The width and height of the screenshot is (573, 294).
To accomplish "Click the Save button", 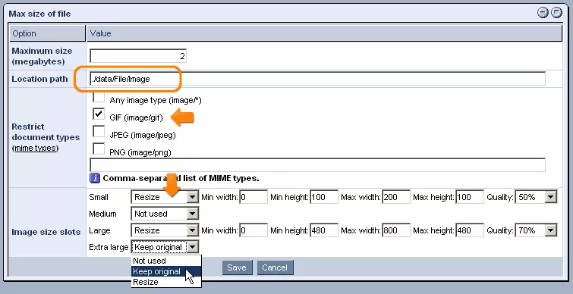I will pyautogui.click(x=237, y=267).
